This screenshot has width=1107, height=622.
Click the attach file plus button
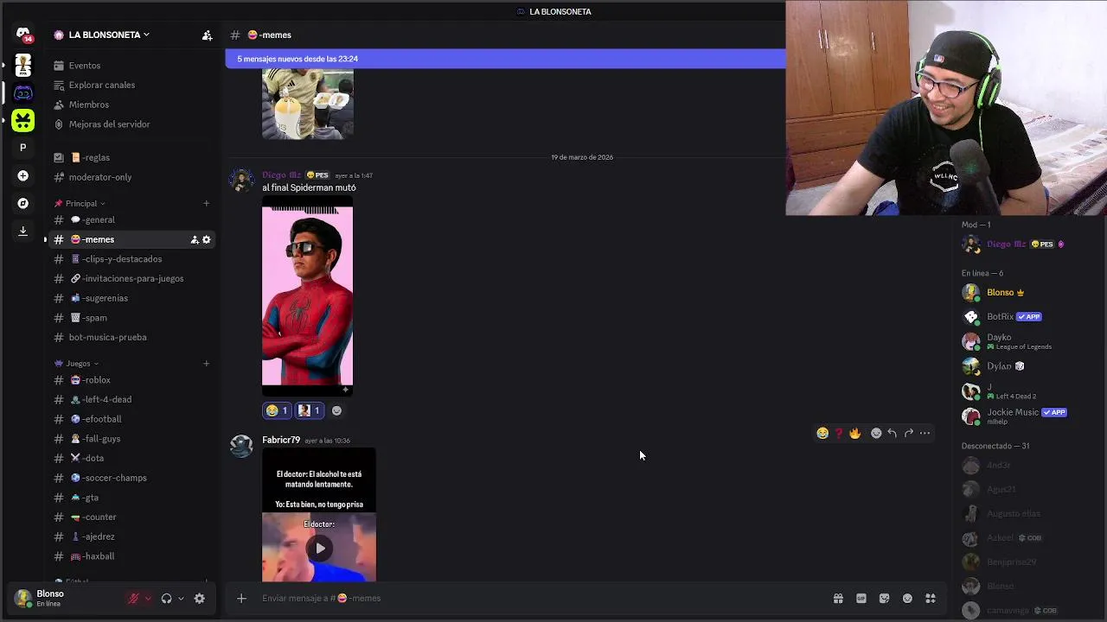tap(241, 598)
